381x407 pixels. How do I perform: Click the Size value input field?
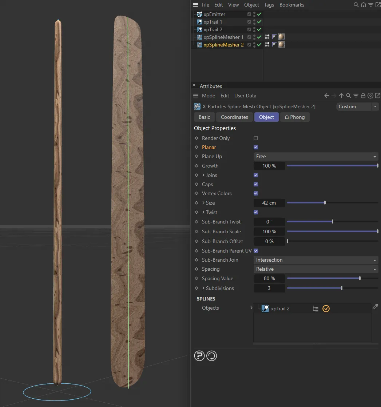point(269,203)
